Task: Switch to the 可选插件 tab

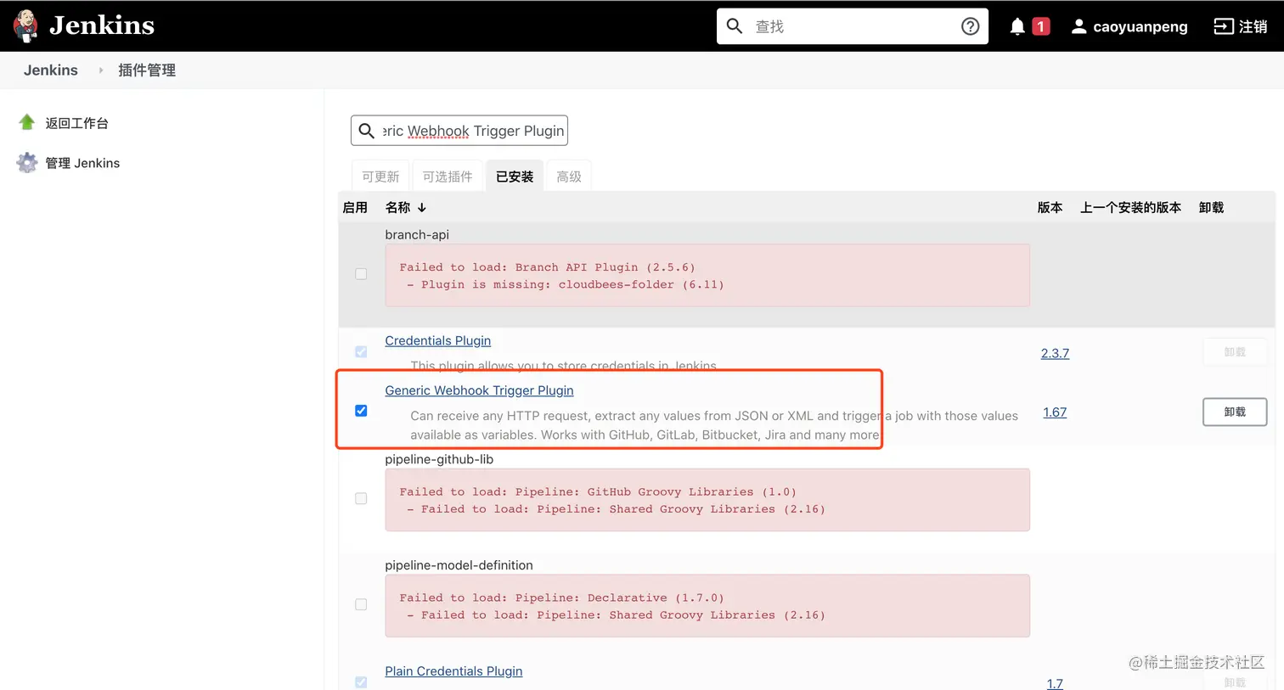Action: coord(448,177)
